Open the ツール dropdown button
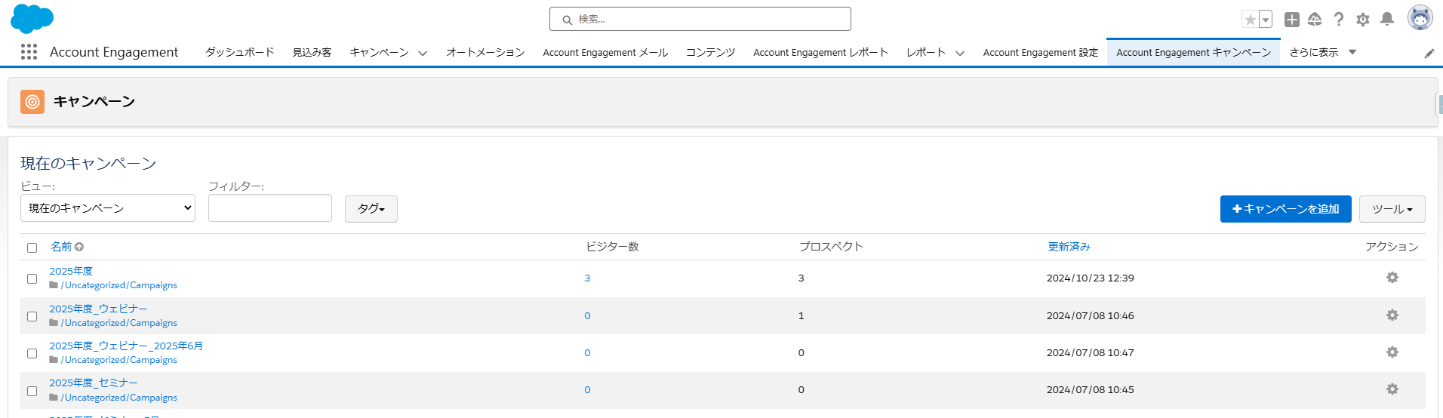The image size is (1443, 418). click(1392, 209)
